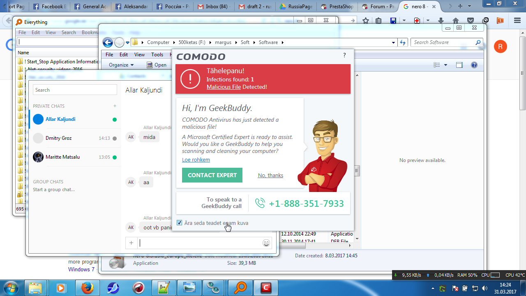Click the blue floppy disk save icon
526x296 pixels.
coord(393,21)
